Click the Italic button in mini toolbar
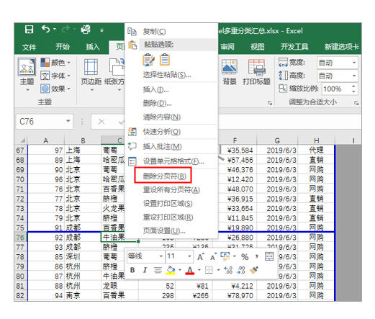 click(145, 270)
